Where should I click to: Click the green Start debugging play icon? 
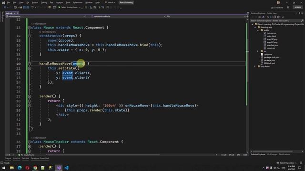(x=59, y=8)
